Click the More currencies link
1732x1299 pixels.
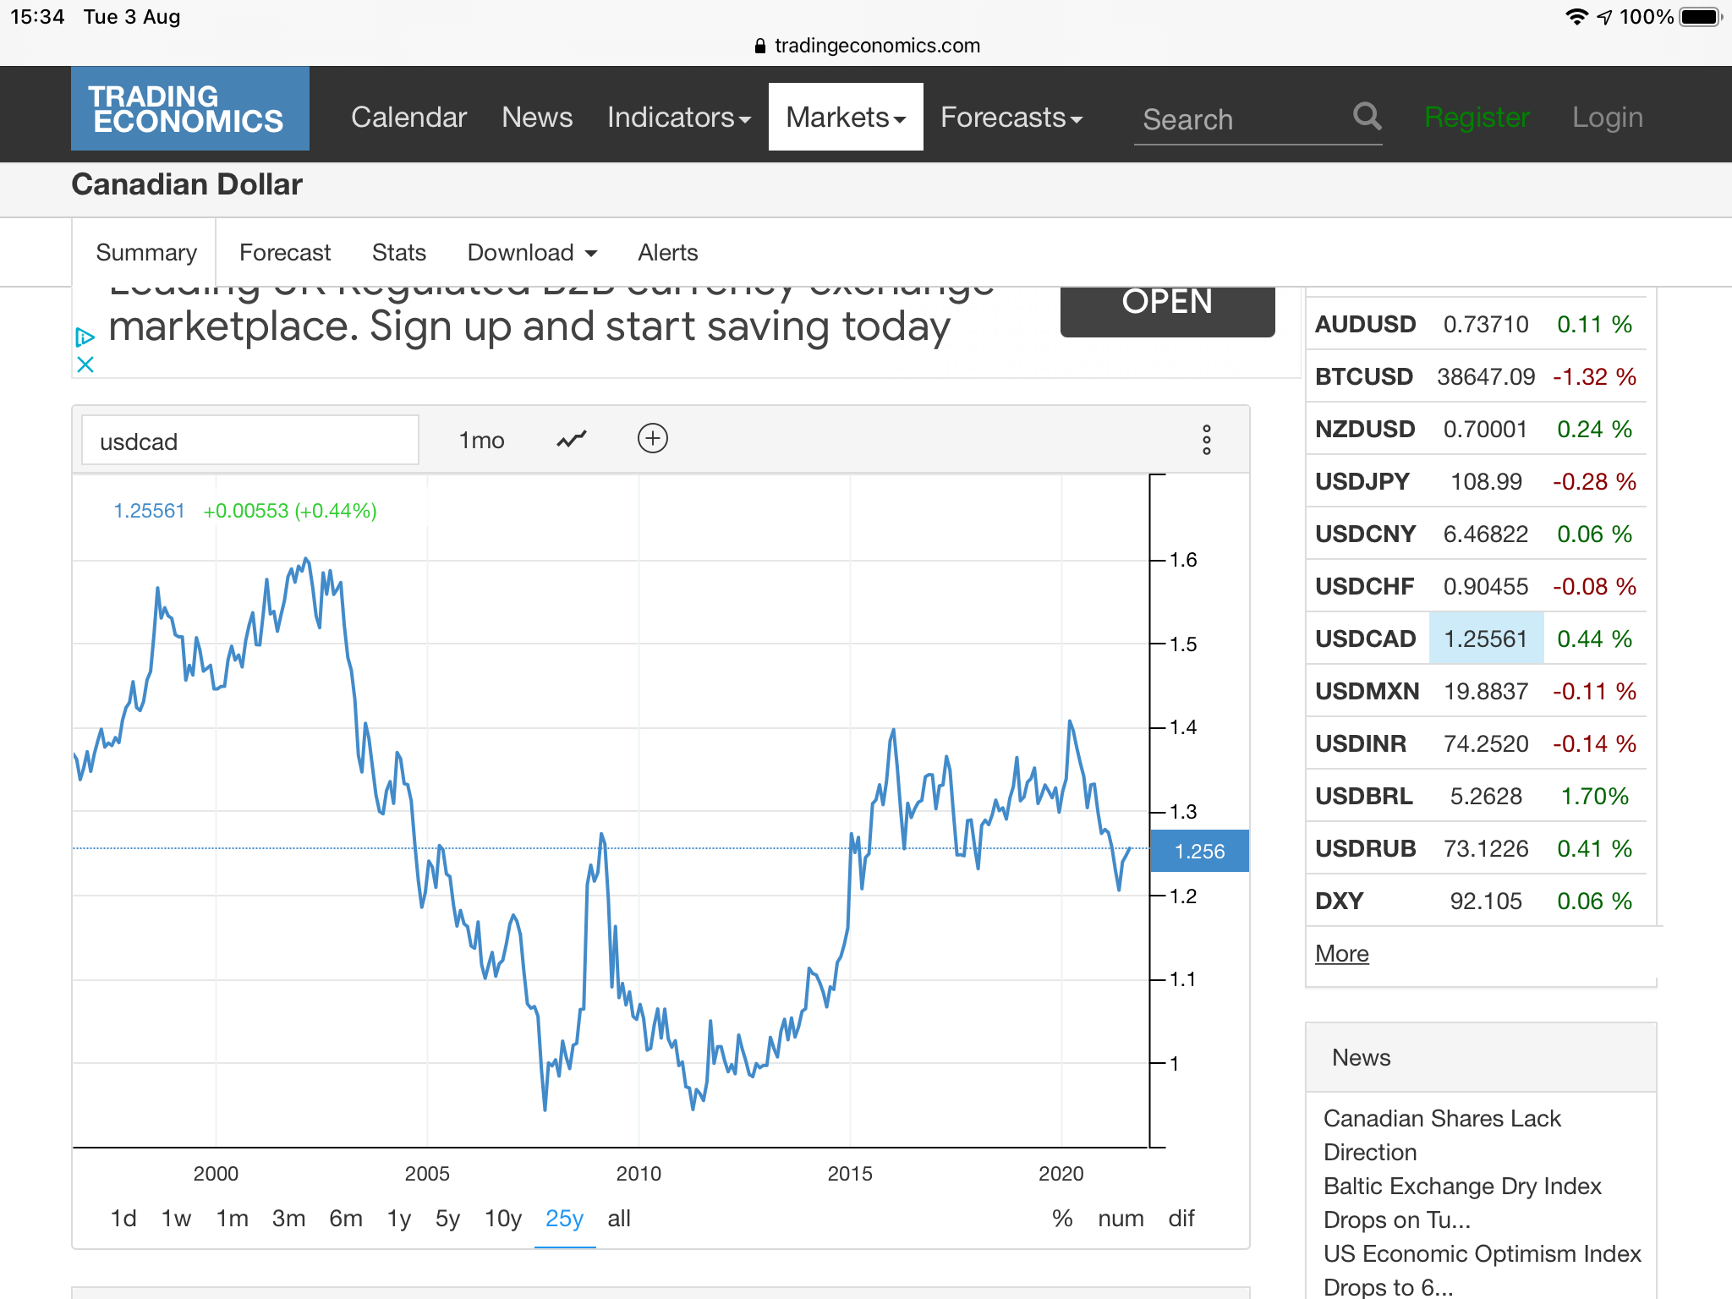pos(1341,953)
